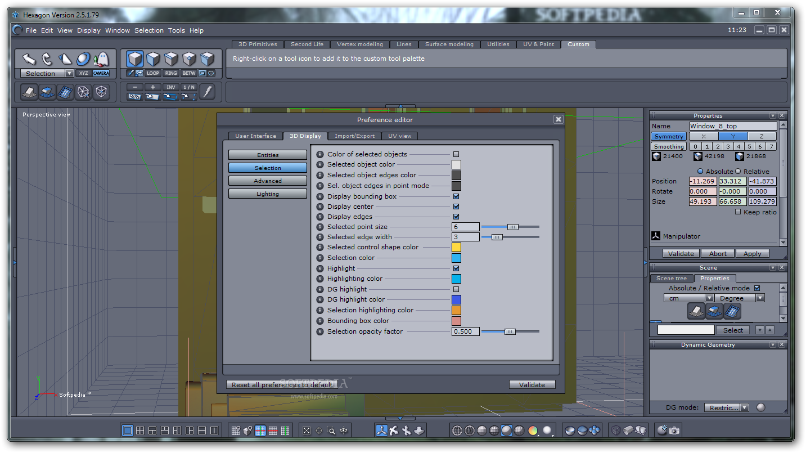This screenshot has height=453, width=806.
Task: Switch to the UV & Paint tab
Action: pyautogui.click(x=539, y=44)
